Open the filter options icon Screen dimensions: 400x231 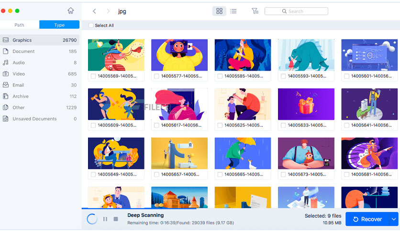point(255,11)
